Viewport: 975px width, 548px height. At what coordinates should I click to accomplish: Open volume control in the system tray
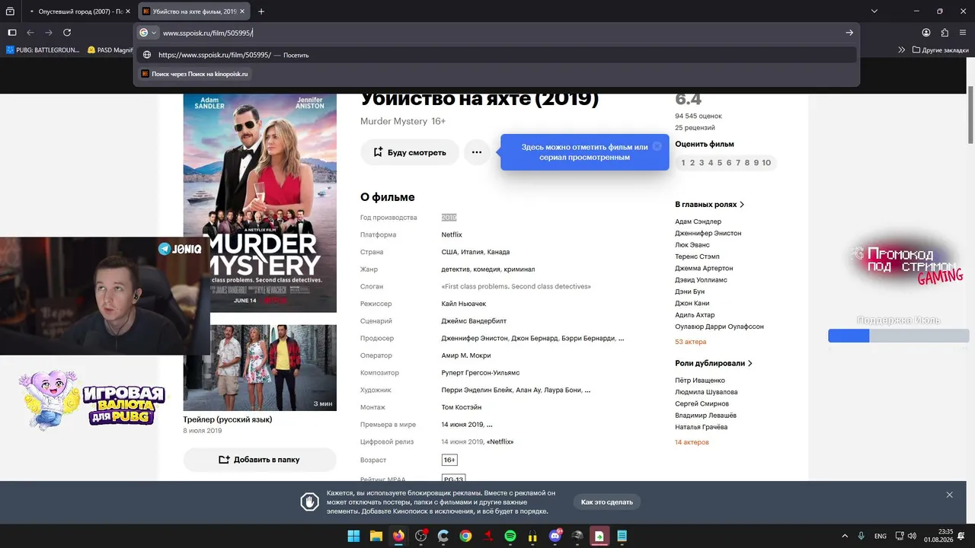point(913,537)
